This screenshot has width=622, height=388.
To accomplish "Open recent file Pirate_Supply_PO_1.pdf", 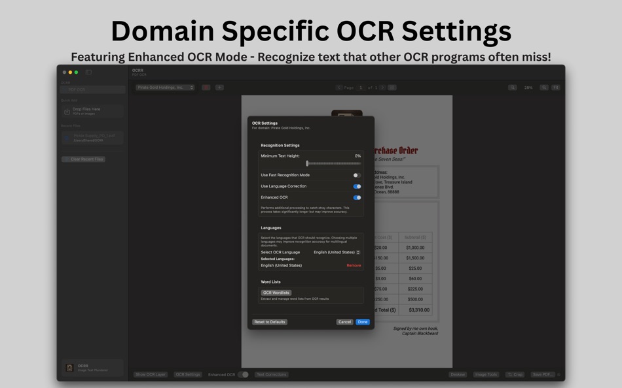I will [92, 138].
